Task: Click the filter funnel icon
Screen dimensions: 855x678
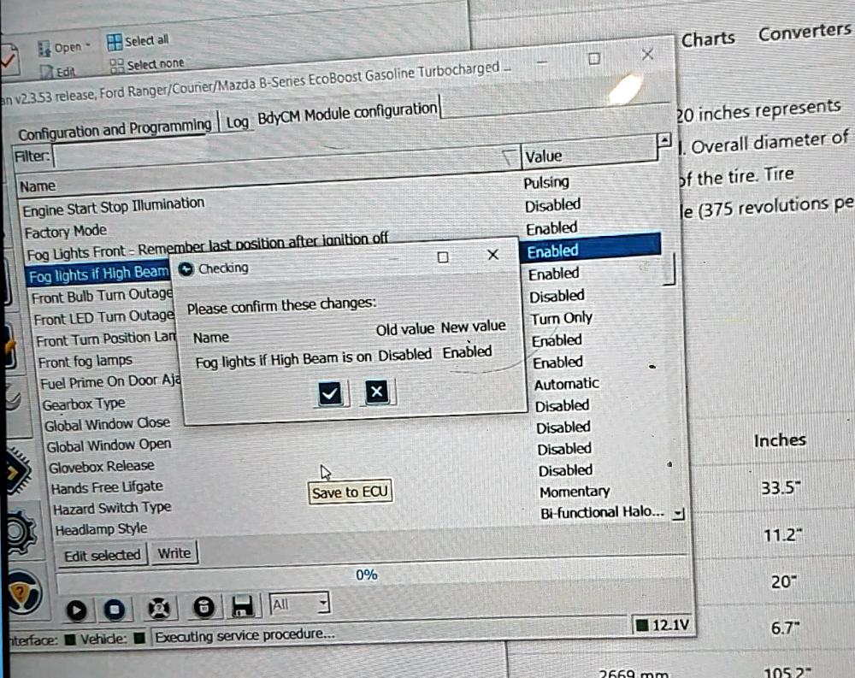Action: coord(509,156)
